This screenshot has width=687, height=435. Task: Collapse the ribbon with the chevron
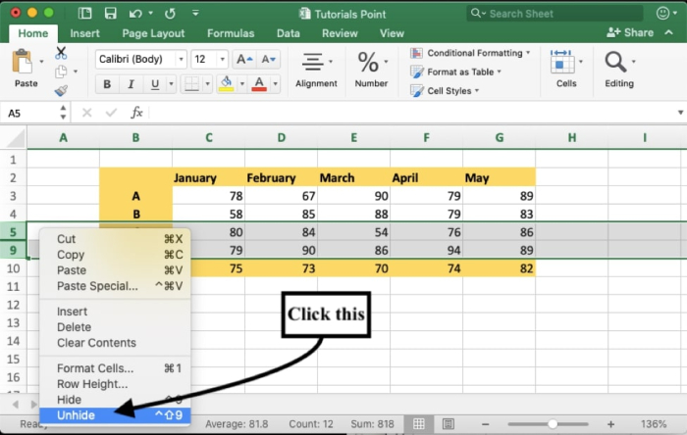[668, 32]
